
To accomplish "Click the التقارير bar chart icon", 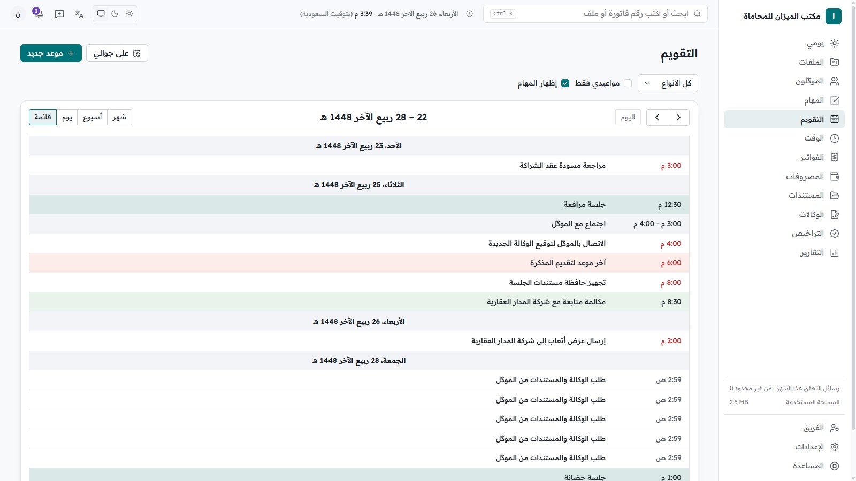I will pyautogui.click(x=835, y=253).
